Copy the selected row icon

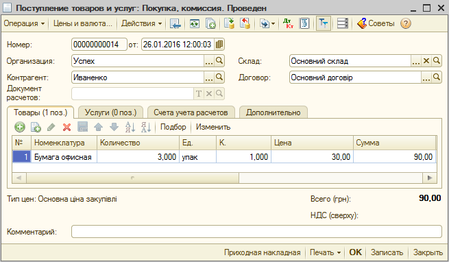(x=36, y=127)
